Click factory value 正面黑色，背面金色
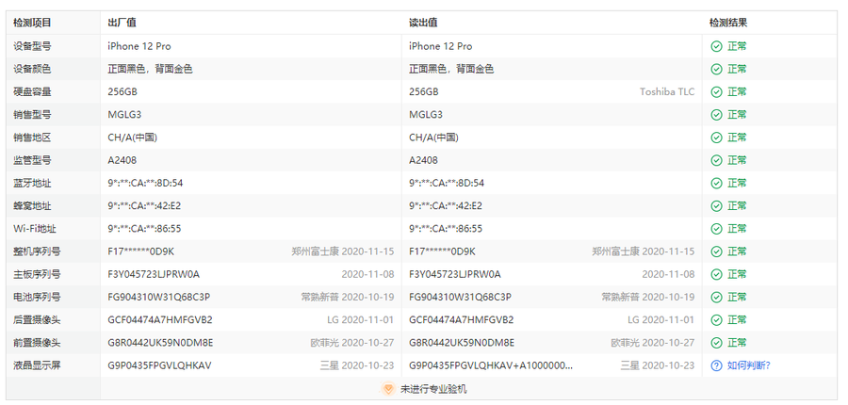Viewport: 848px width, 405px height. [150, 69]
